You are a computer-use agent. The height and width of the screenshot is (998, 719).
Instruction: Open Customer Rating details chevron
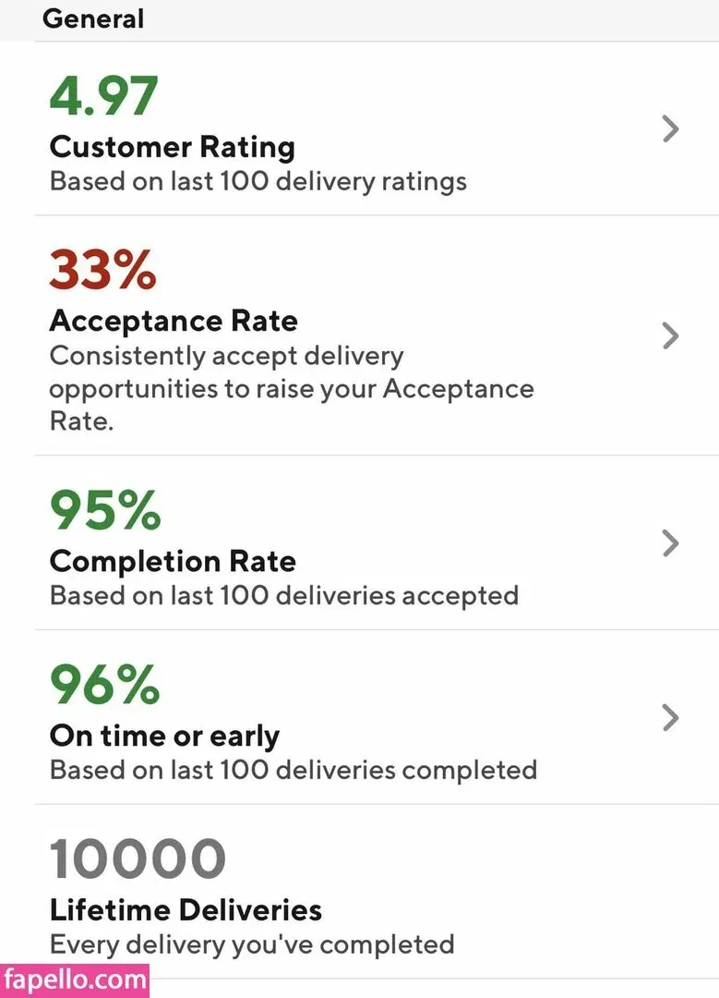(x=671, y=129)
